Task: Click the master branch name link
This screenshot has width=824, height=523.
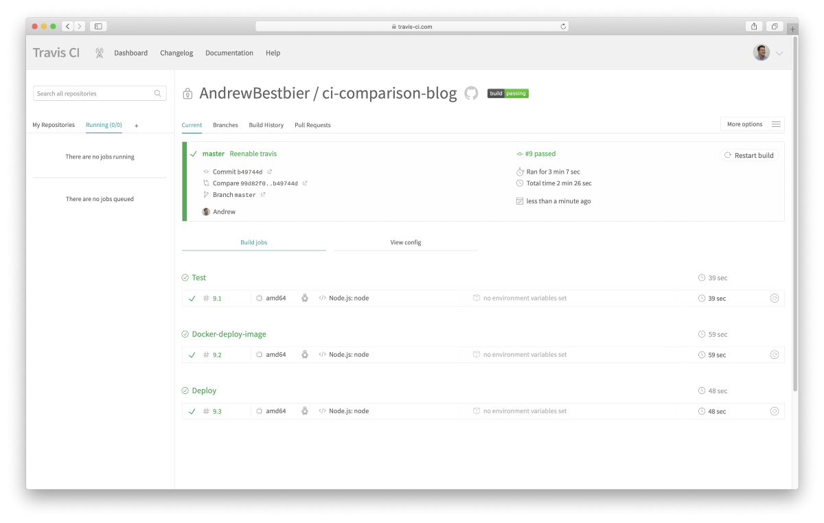Action: (214, 154)
